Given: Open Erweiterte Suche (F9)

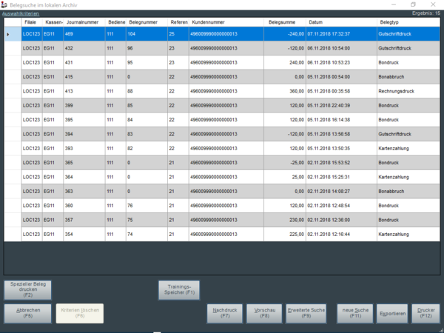Looking at the screenshot, I should pyautogui.click(x=306, y=312).
